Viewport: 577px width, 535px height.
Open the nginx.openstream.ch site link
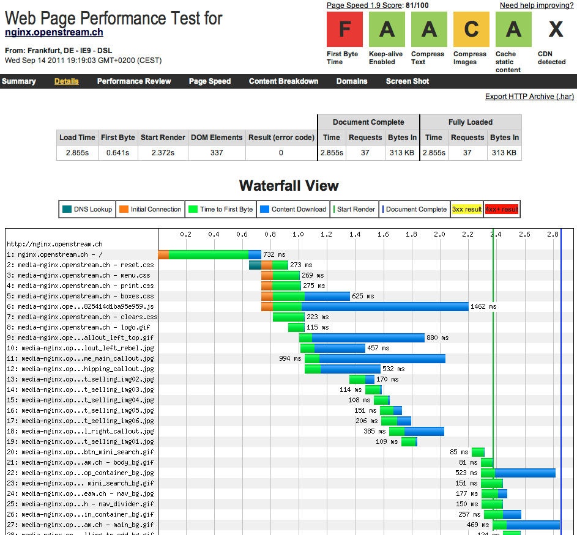[x=54, y=32]
